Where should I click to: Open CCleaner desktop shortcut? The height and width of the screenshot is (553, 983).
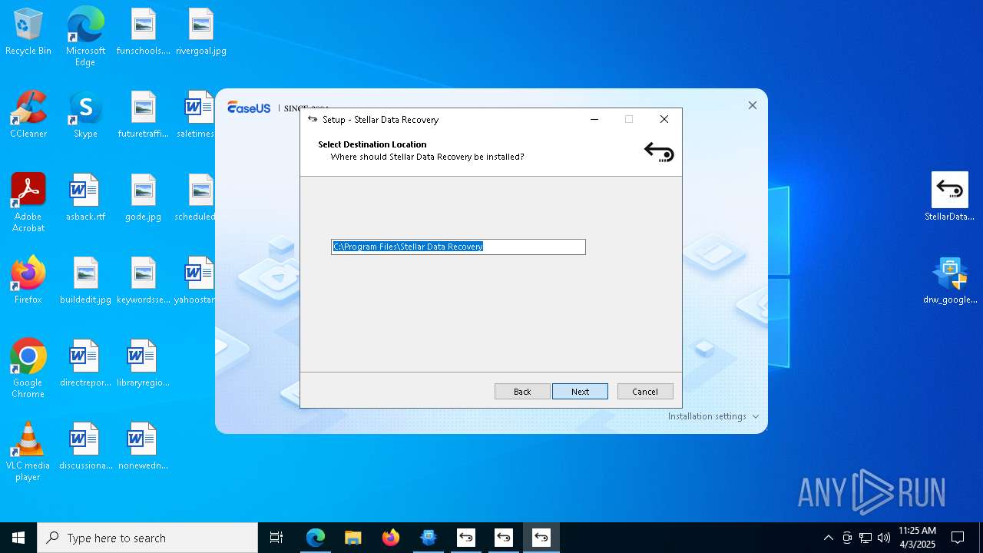(x=28, y=115)
